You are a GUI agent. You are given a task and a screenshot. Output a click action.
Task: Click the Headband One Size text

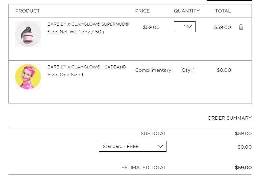click(x=65, y=74)
